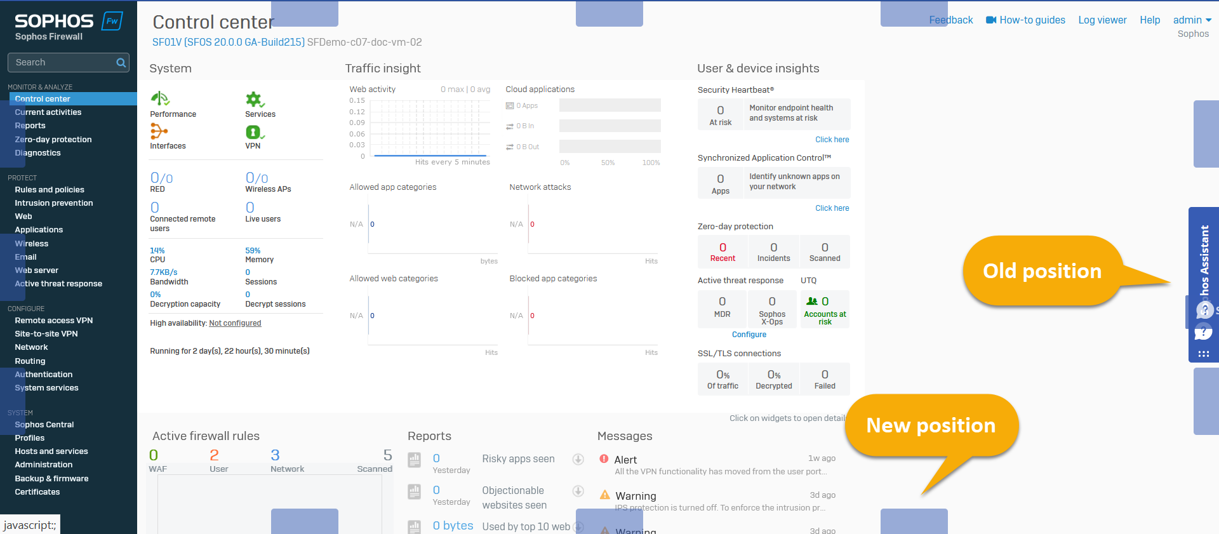1219x534 pixels.
Task: Go to Site-to-site VPN menu item
Action: pyautogui.click(x=46, y=334)
